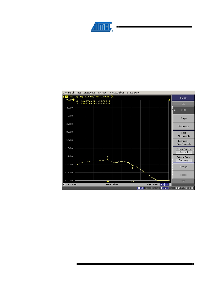Image resolution: width=208 pixels, height=294 pixels.
Task: Click the reference level arrow beside 0.000
Action: (74, 100)
